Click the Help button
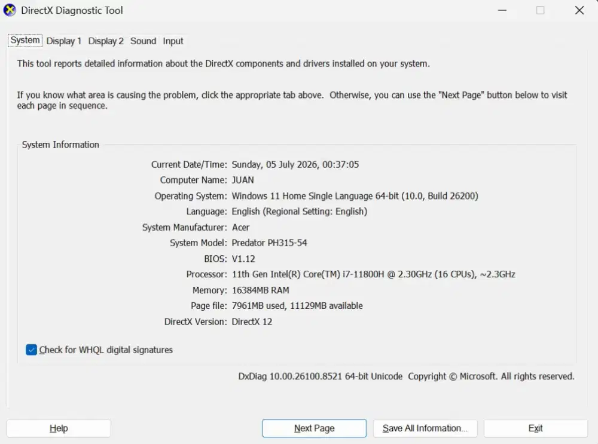598x444 pixels. click(x=59, y=428)
